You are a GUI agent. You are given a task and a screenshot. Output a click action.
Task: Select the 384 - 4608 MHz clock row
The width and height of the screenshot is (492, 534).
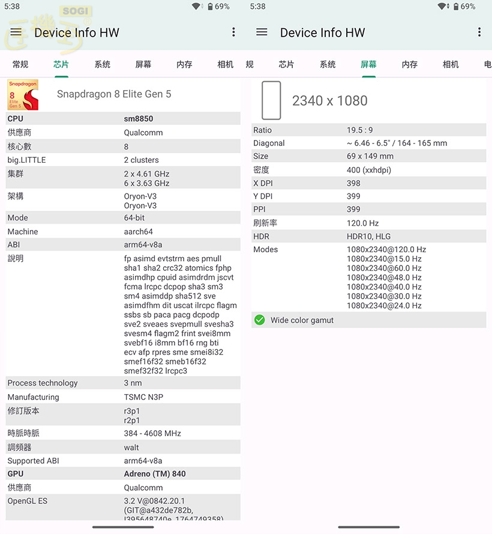tap(123, 433)
